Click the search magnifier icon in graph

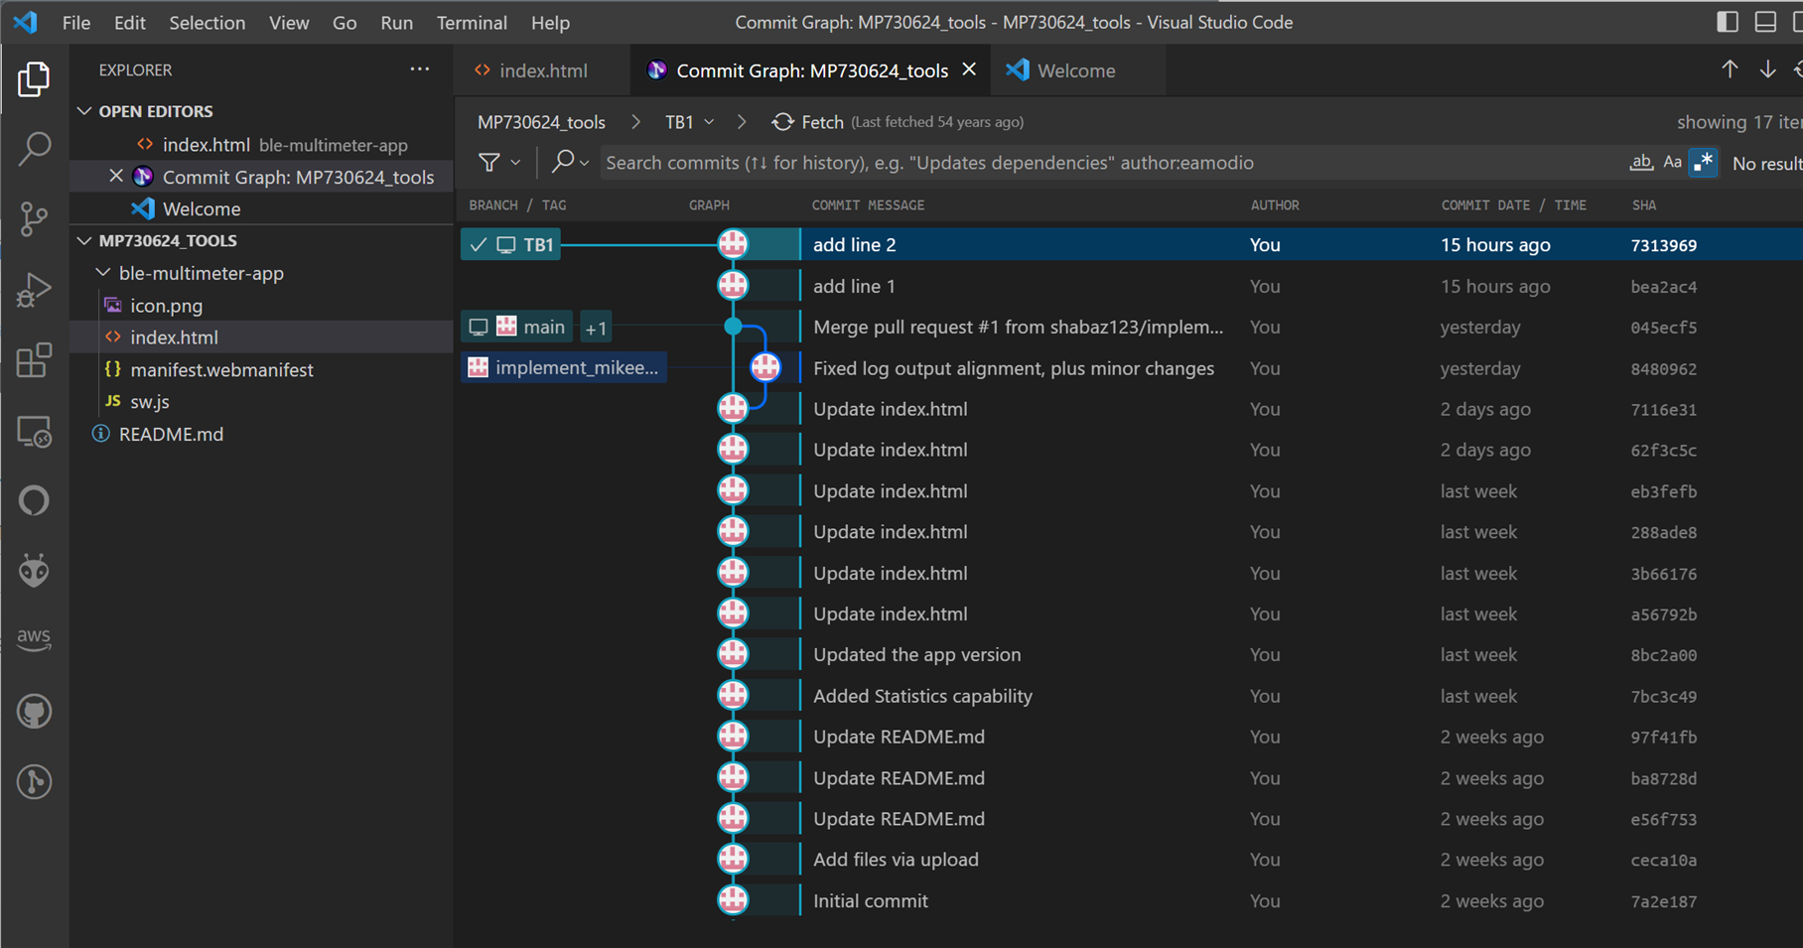[x=563, y=161]
